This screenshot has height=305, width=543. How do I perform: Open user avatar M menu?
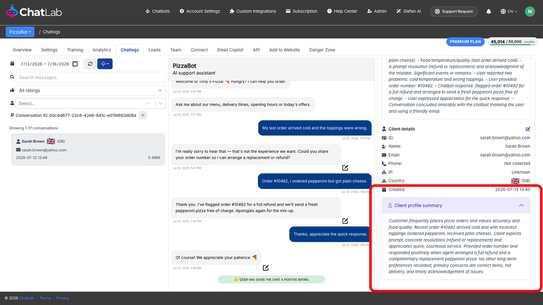pyautogui.click(x=530, y=11)
